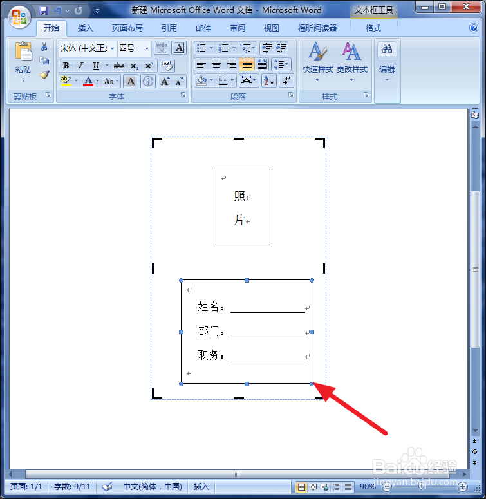The width and height of the screenshot is (486, 499).
Task: Apply yellow text highlight color
Action: pyautogui.click(x=66, y=81)
